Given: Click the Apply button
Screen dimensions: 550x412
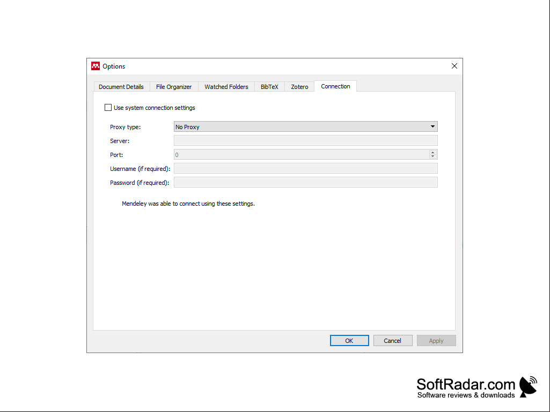Looking at the screenshot, I should coord(436,341).
